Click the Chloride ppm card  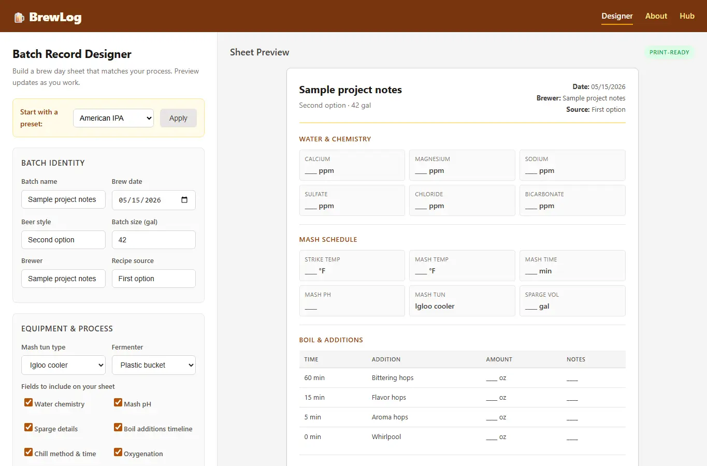pyautogui.click(x=462, y=200)
